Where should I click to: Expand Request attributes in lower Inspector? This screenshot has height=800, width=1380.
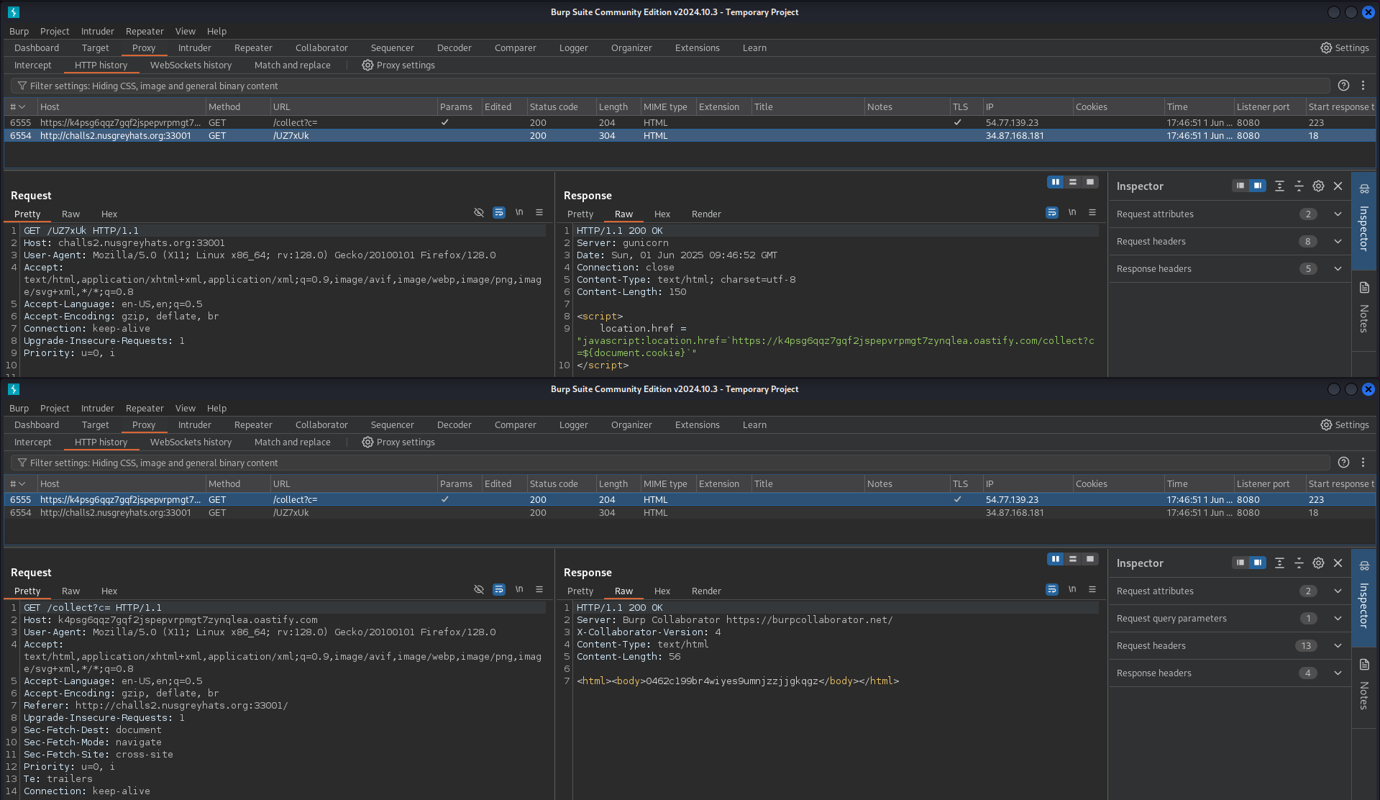(x=1229, y=591)
